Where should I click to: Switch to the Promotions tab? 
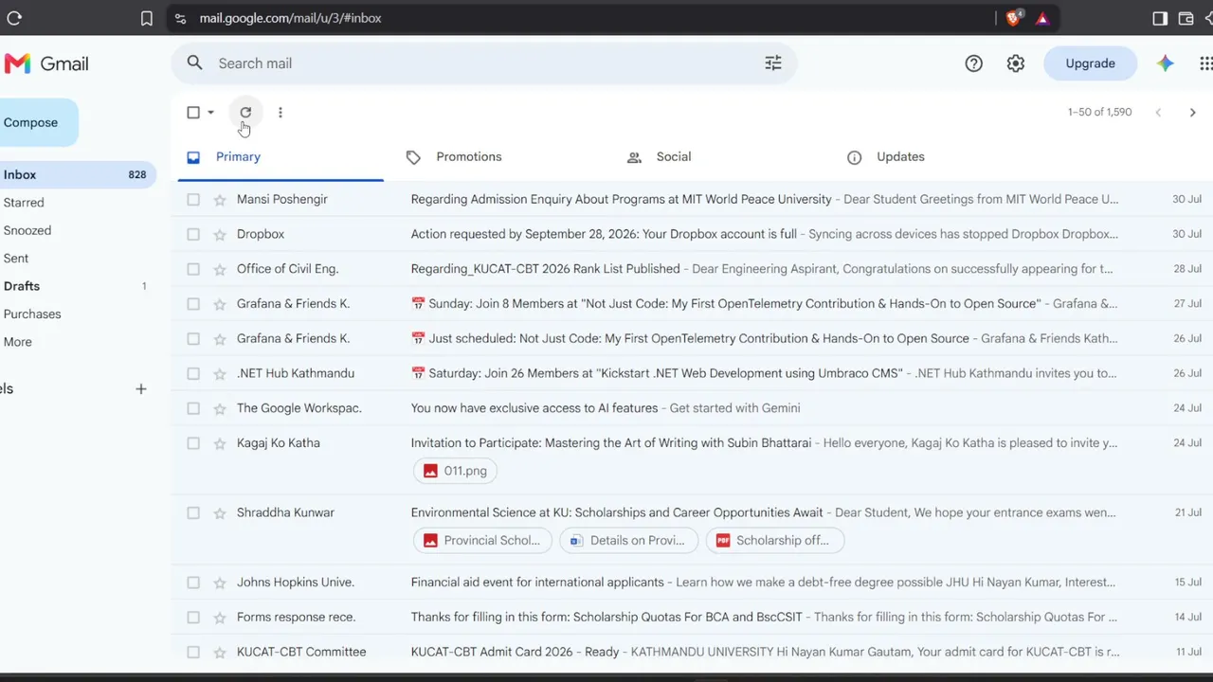point(469,157)
